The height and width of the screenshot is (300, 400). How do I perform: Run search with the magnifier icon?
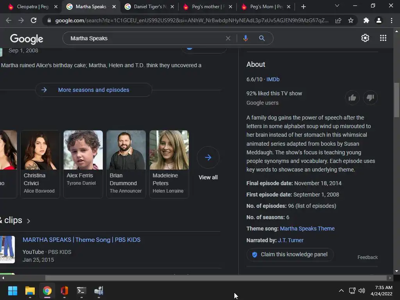(262, 38)
